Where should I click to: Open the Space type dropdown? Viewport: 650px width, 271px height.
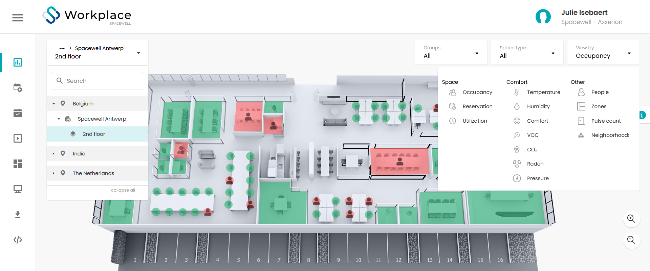point(527,52)
